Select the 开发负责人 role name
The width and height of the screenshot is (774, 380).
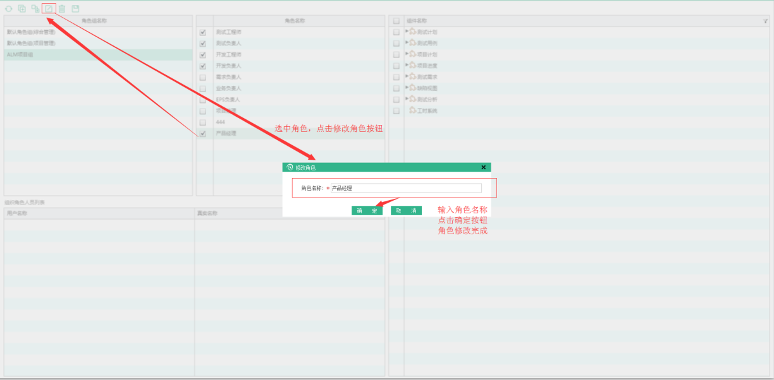click(228, 66)
